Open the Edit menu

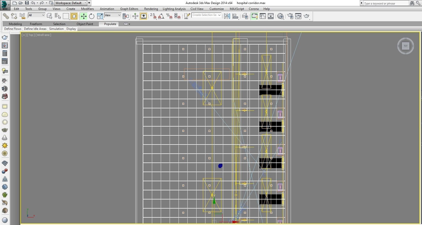[16, 9]
